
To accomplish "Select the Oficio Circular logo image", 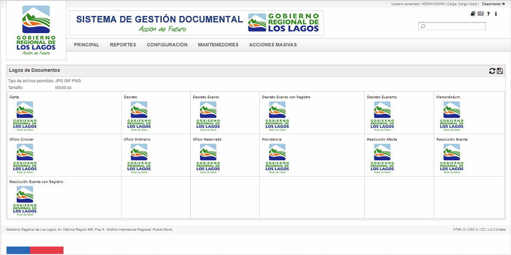I will (x=25, y=158).
